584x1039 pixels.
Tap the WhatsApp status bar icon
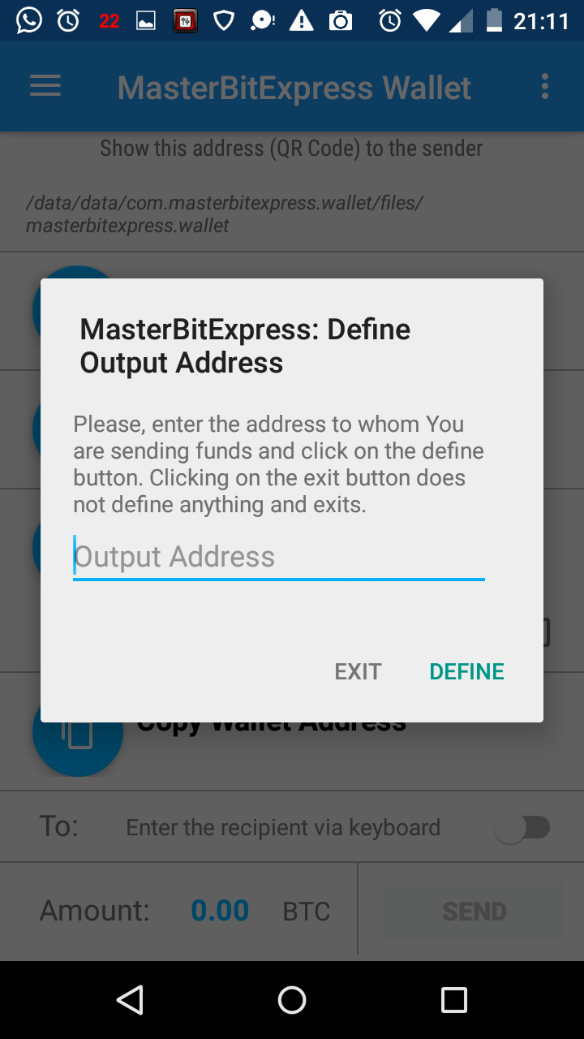pyautogui.click(x=29, y=19)
